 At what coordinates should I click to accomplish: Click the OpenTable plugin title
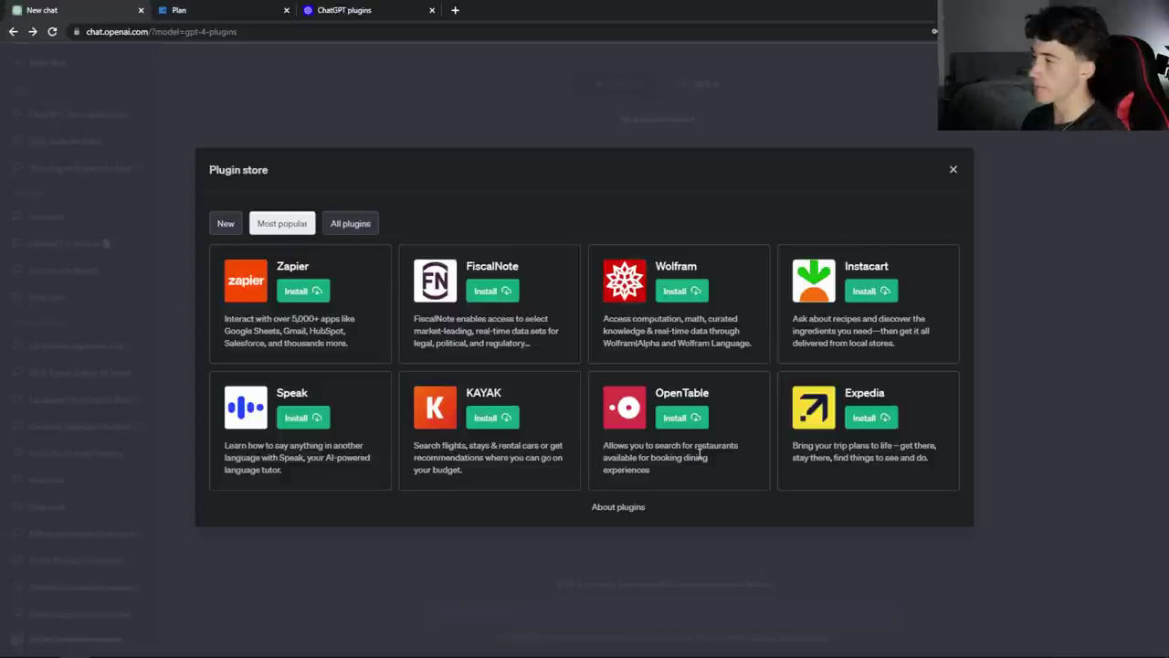pyautogui.click(x=681, y=393)
